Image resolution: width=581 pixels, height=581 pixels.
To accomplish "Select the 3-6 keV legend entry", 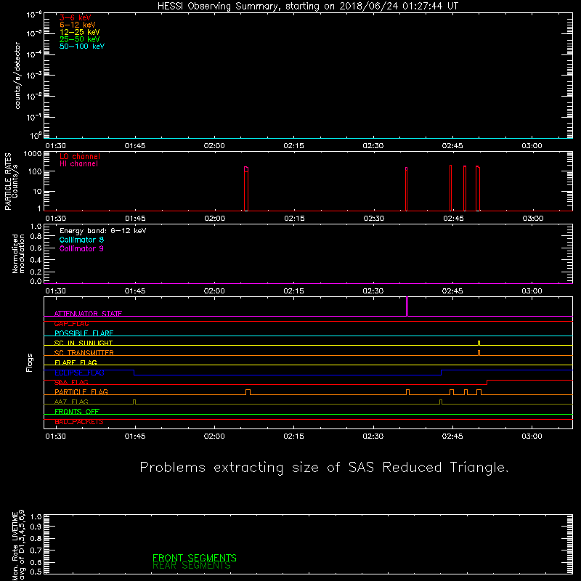I will click(75, 17).
